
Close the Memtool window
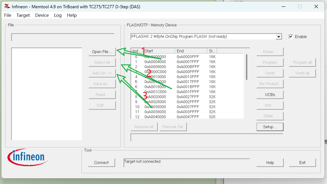point(316,7)
